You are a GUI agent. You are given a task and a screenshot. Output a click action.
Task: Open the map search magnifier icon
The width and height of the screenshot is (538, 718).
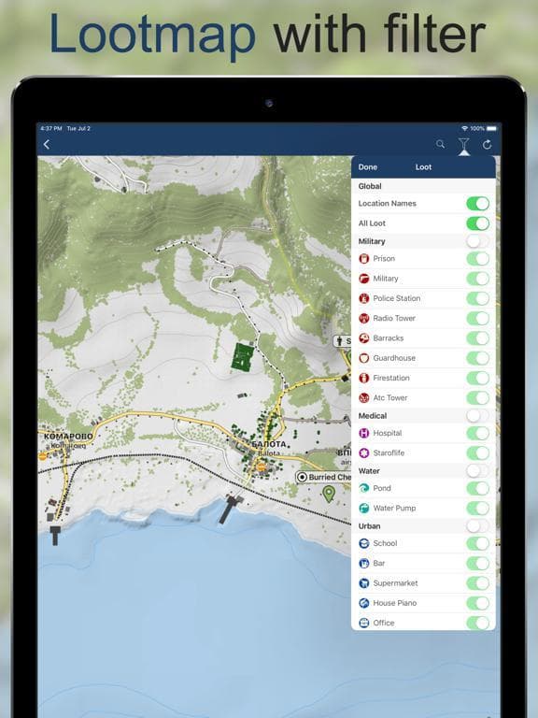(x=440, y=144)
